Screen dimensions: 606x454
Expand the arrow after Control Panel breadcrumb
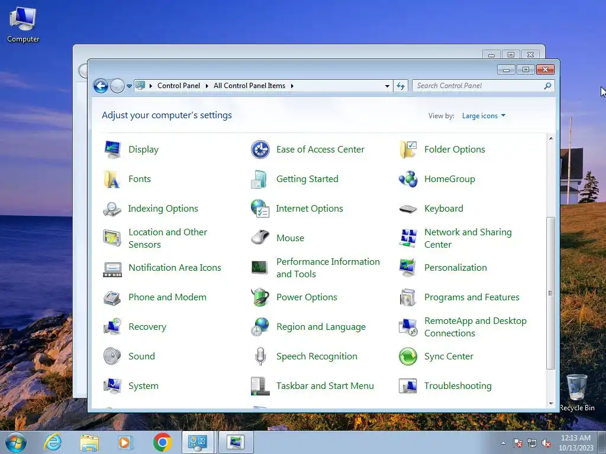207,86
